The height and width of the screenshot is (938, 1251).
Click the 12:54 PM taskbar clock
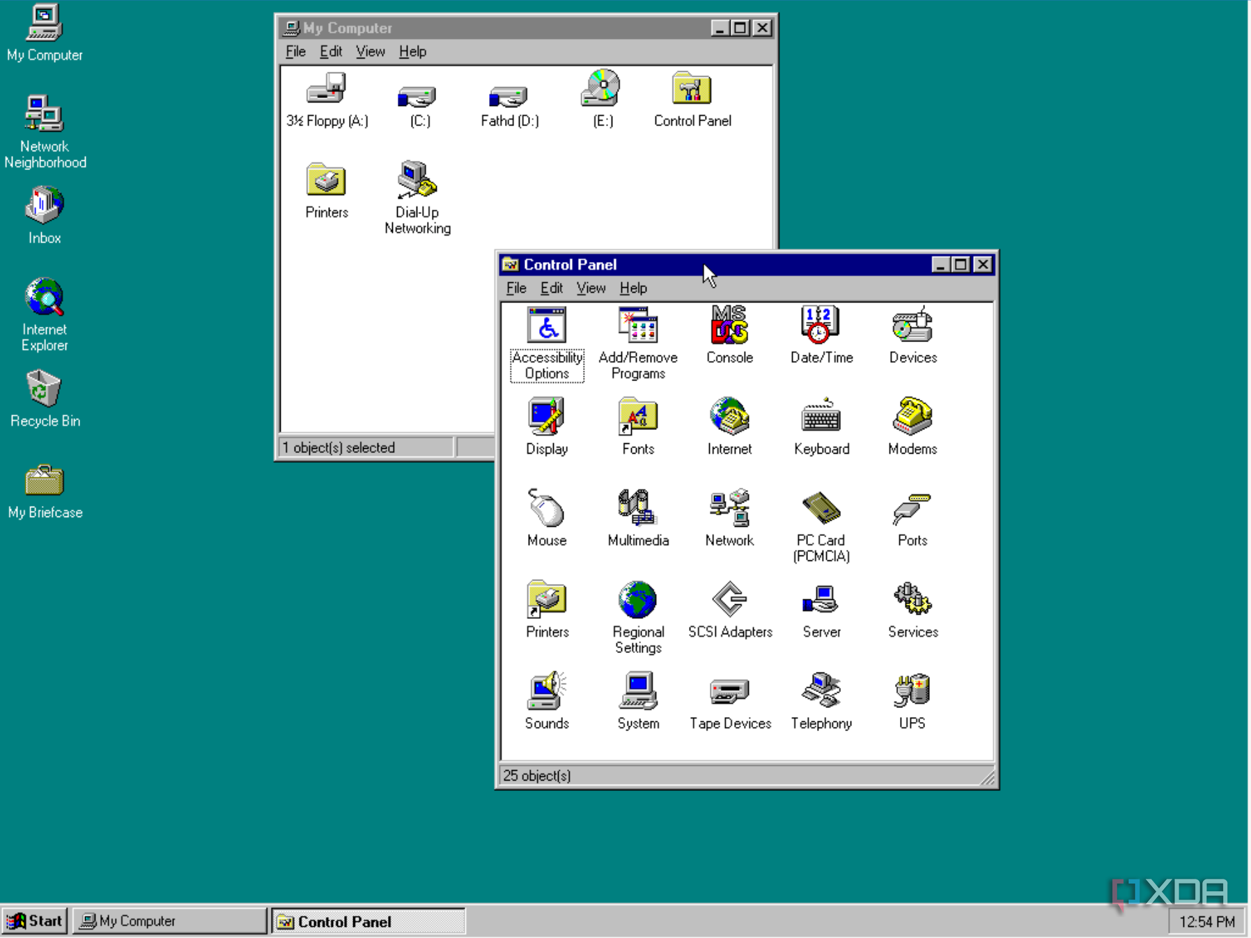[x=1207, y=921]
